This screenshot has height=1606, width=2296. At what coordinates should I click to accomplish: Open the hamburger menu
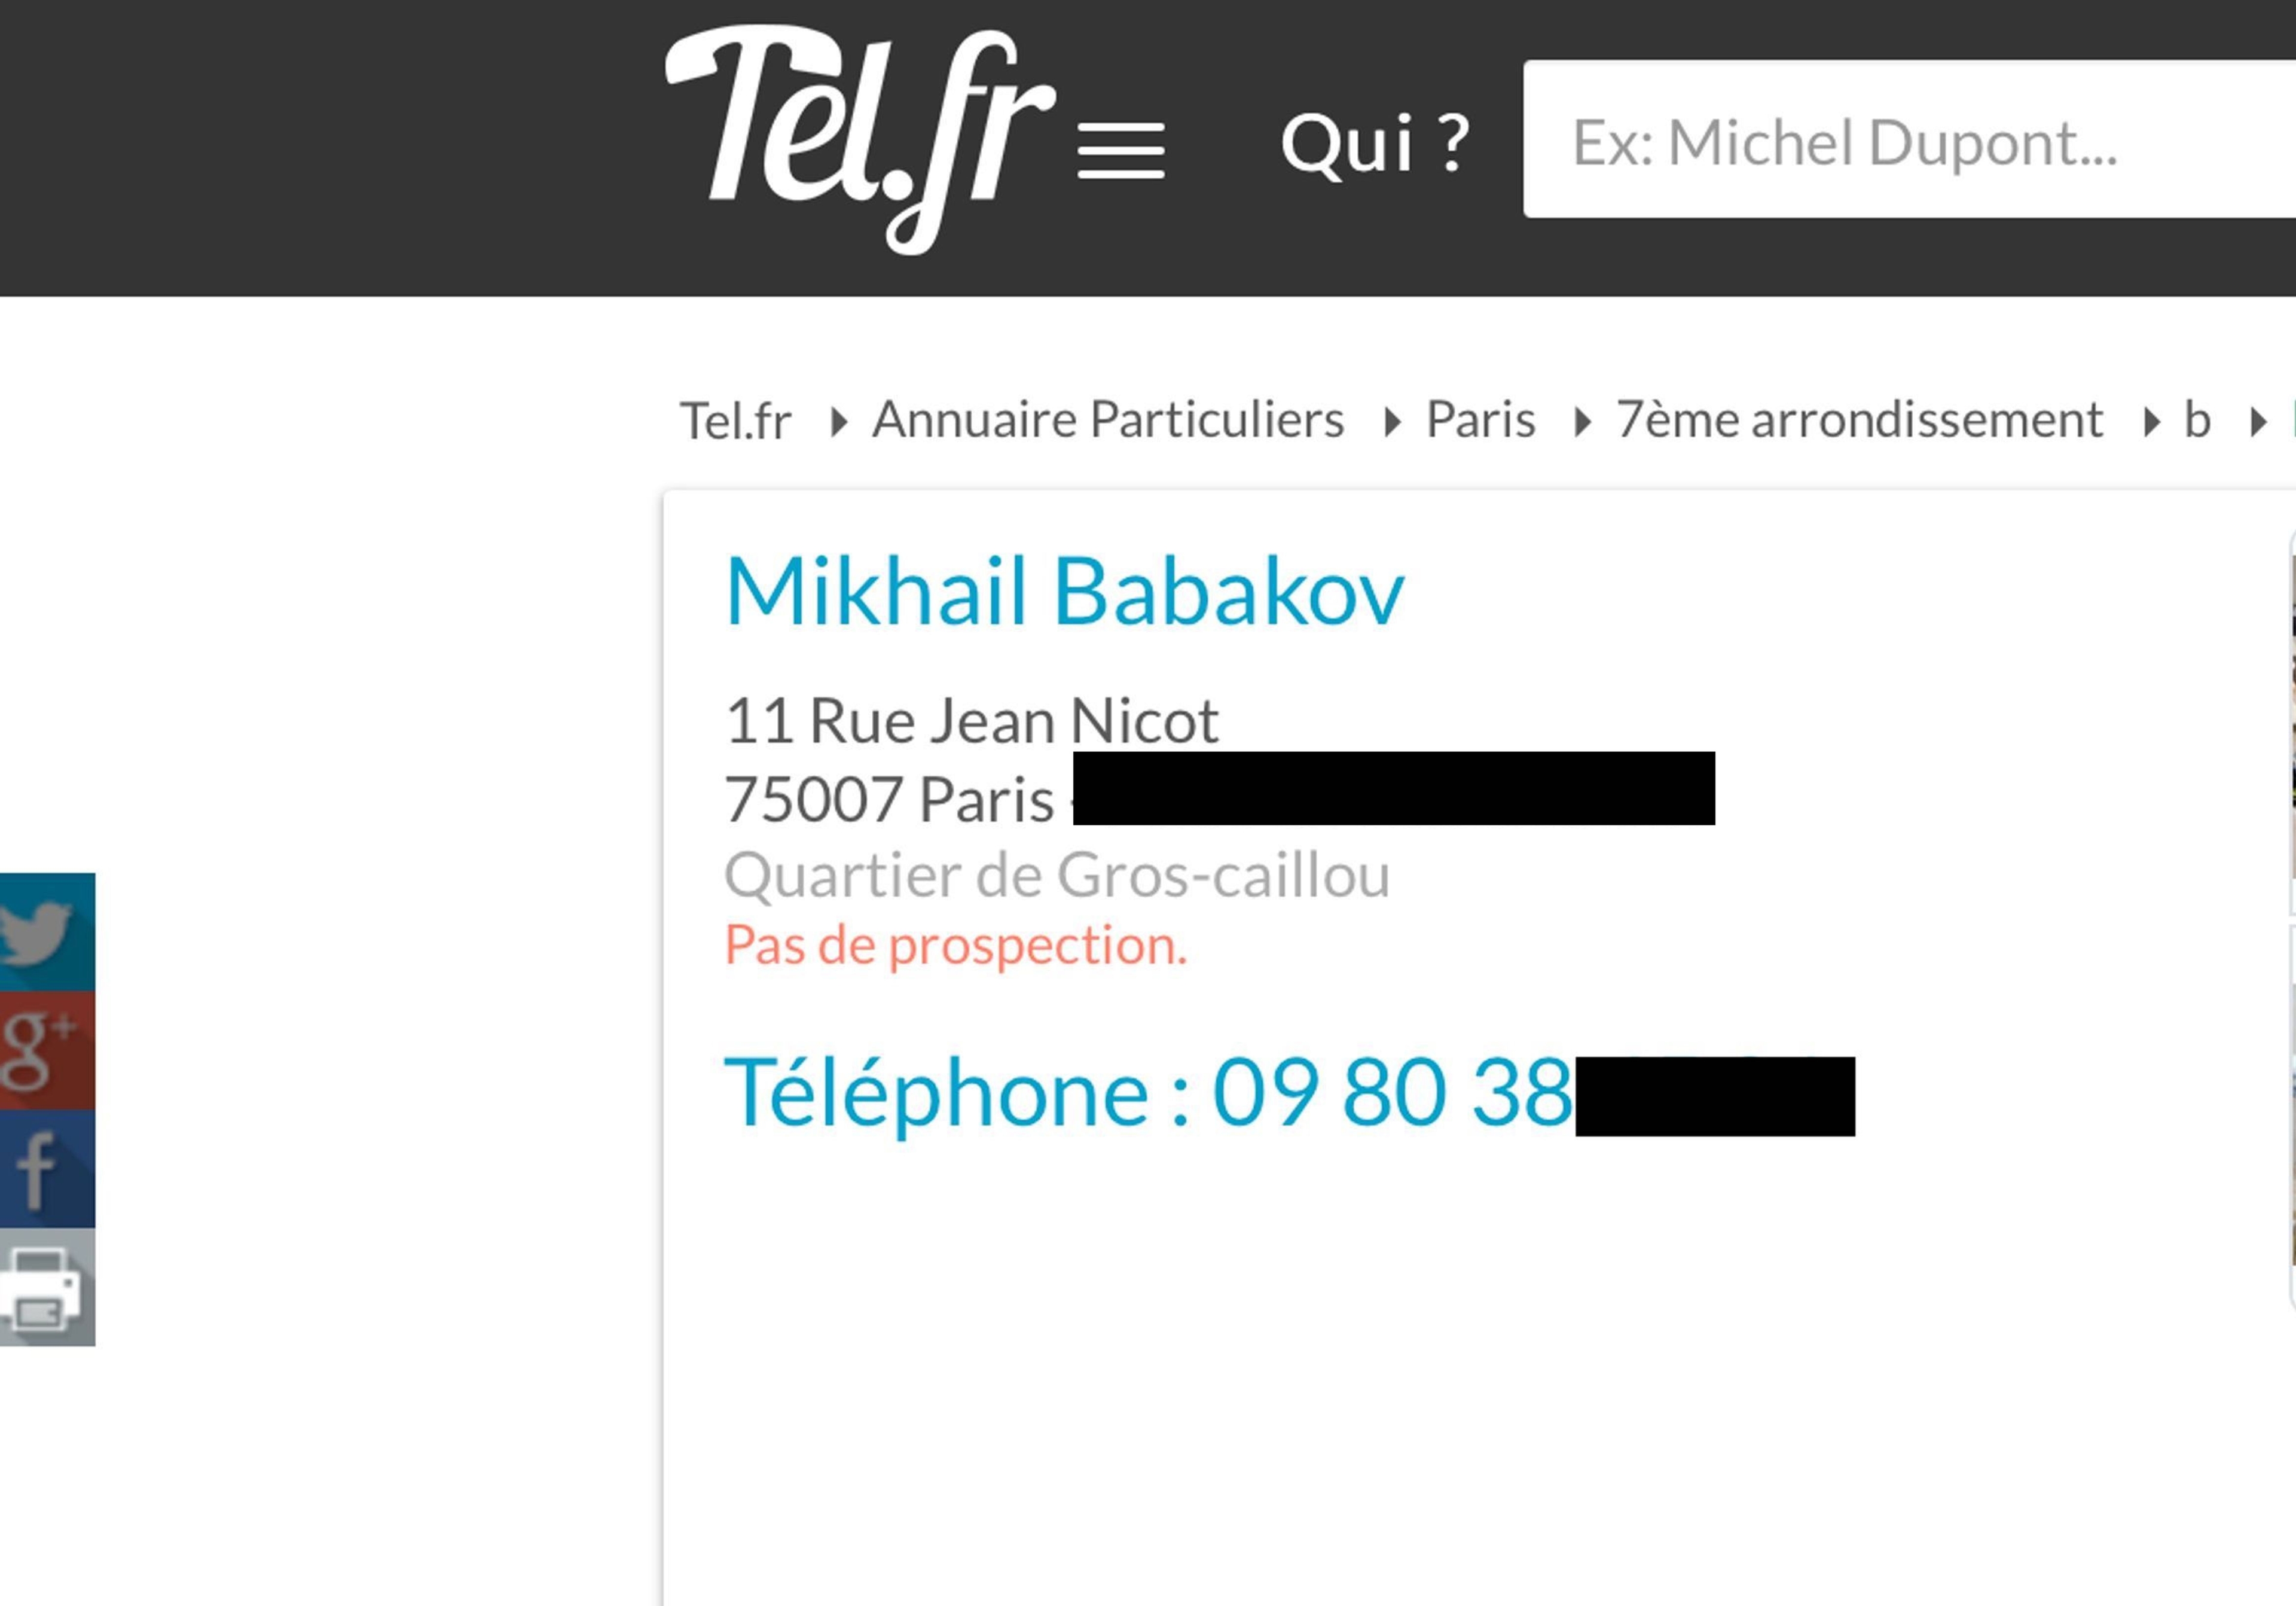(x=1120, y=150)
